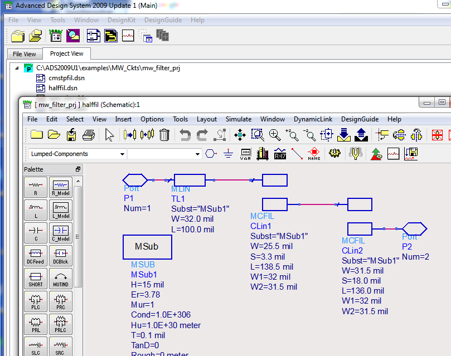Open the Simulate menu
This screenshot has height=356, width=451.
(x=238, y=119)
